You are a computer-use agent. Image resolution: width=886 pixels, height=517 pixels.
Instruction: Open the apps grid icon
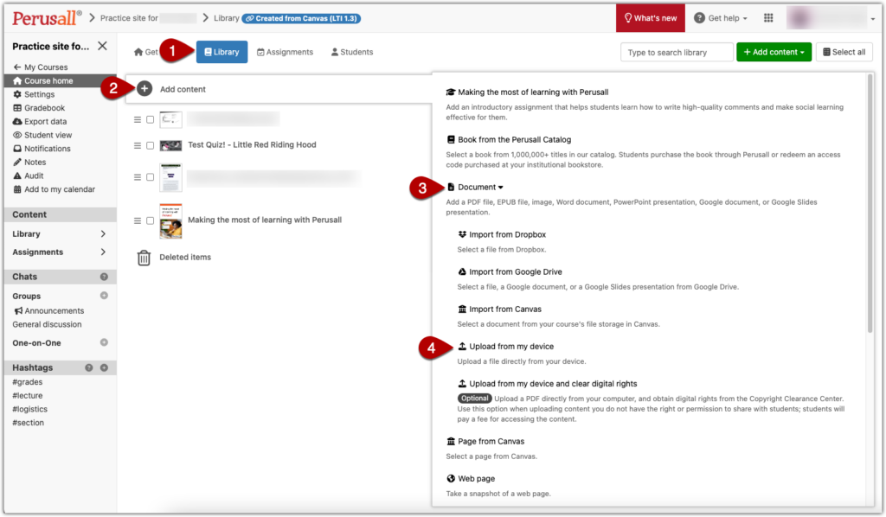coord(768,18)
